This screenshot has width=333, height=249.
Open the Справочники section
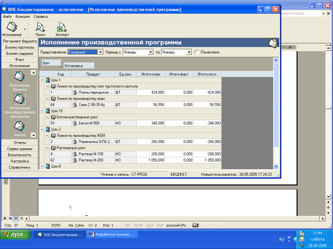pyautogui.click(x=20, y=167)
